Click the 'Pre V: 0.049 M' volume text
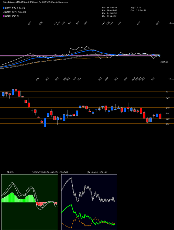Viewport: 174px width, 230px height. 138,10
